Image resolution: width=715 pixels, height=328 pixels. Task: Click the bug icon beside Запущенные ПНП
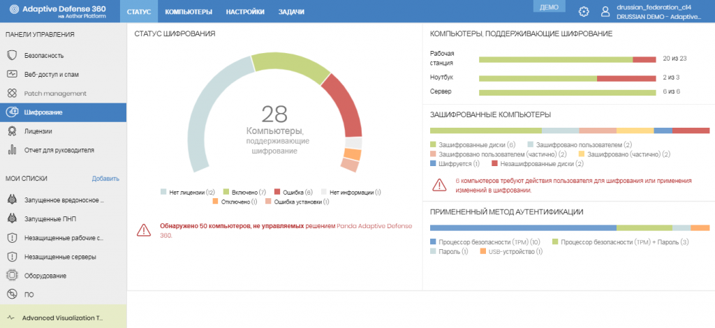[13, 219]
